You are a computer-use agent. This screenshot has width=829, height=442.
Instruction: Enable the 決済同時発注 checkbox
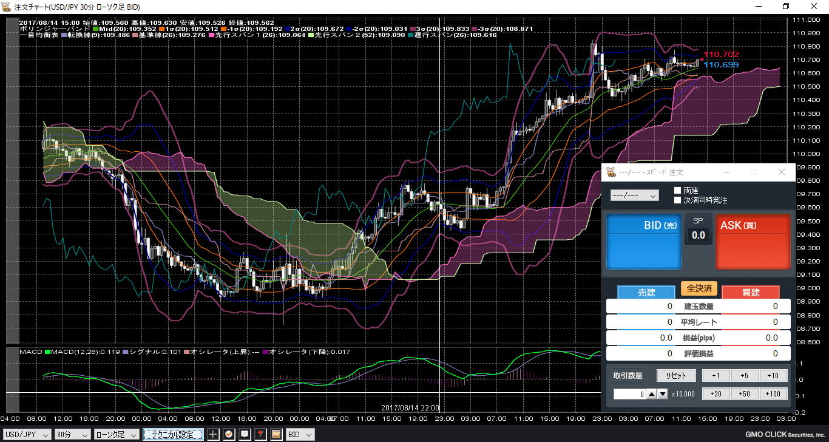(x=677, y=200)
